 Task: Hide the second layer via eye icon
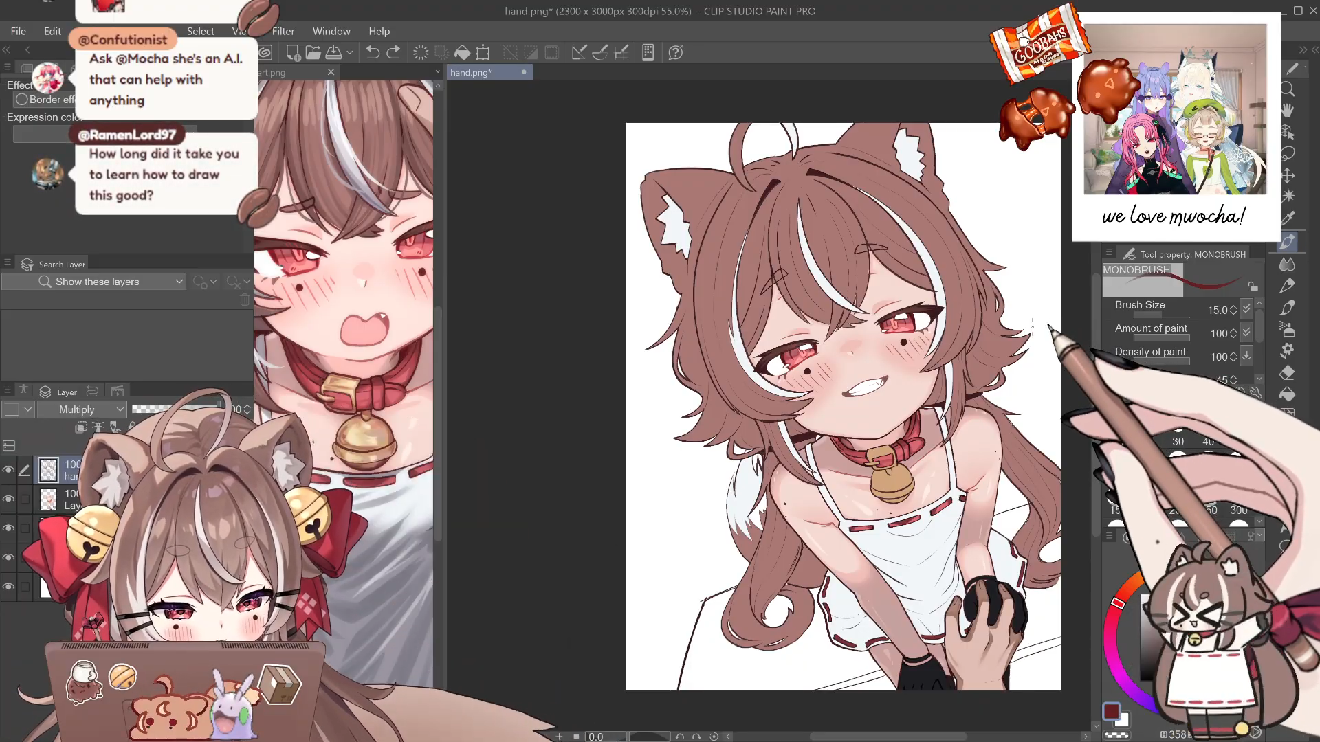[x=8, y=499]
